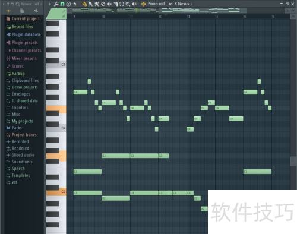Expand the Backup folder
Image resolution: width=297 pixels, height=234 pixels.
[x=15, y=74]
